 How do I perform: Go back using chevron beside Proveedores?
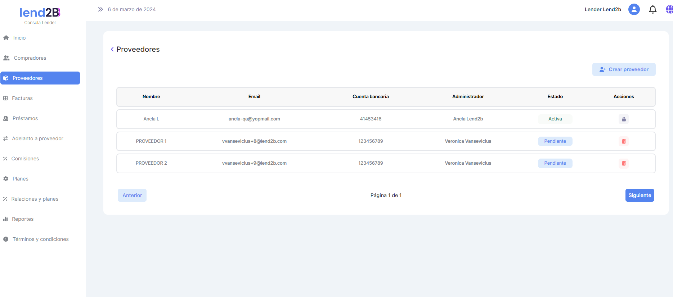[x=112, y=49]
